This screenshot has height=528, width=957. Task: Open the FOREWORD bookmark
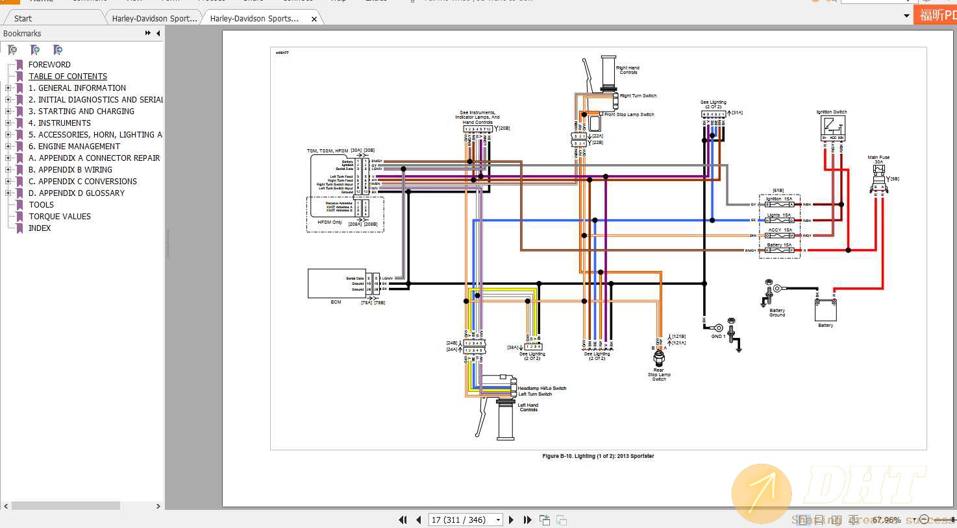[x=49, y=64]
